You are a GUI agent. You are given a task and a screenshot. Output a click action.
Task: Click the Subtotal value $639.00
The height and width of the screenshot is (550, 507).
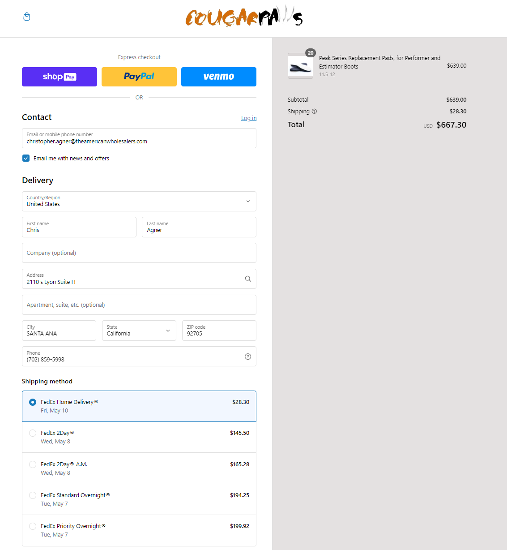tap(456, 100)
